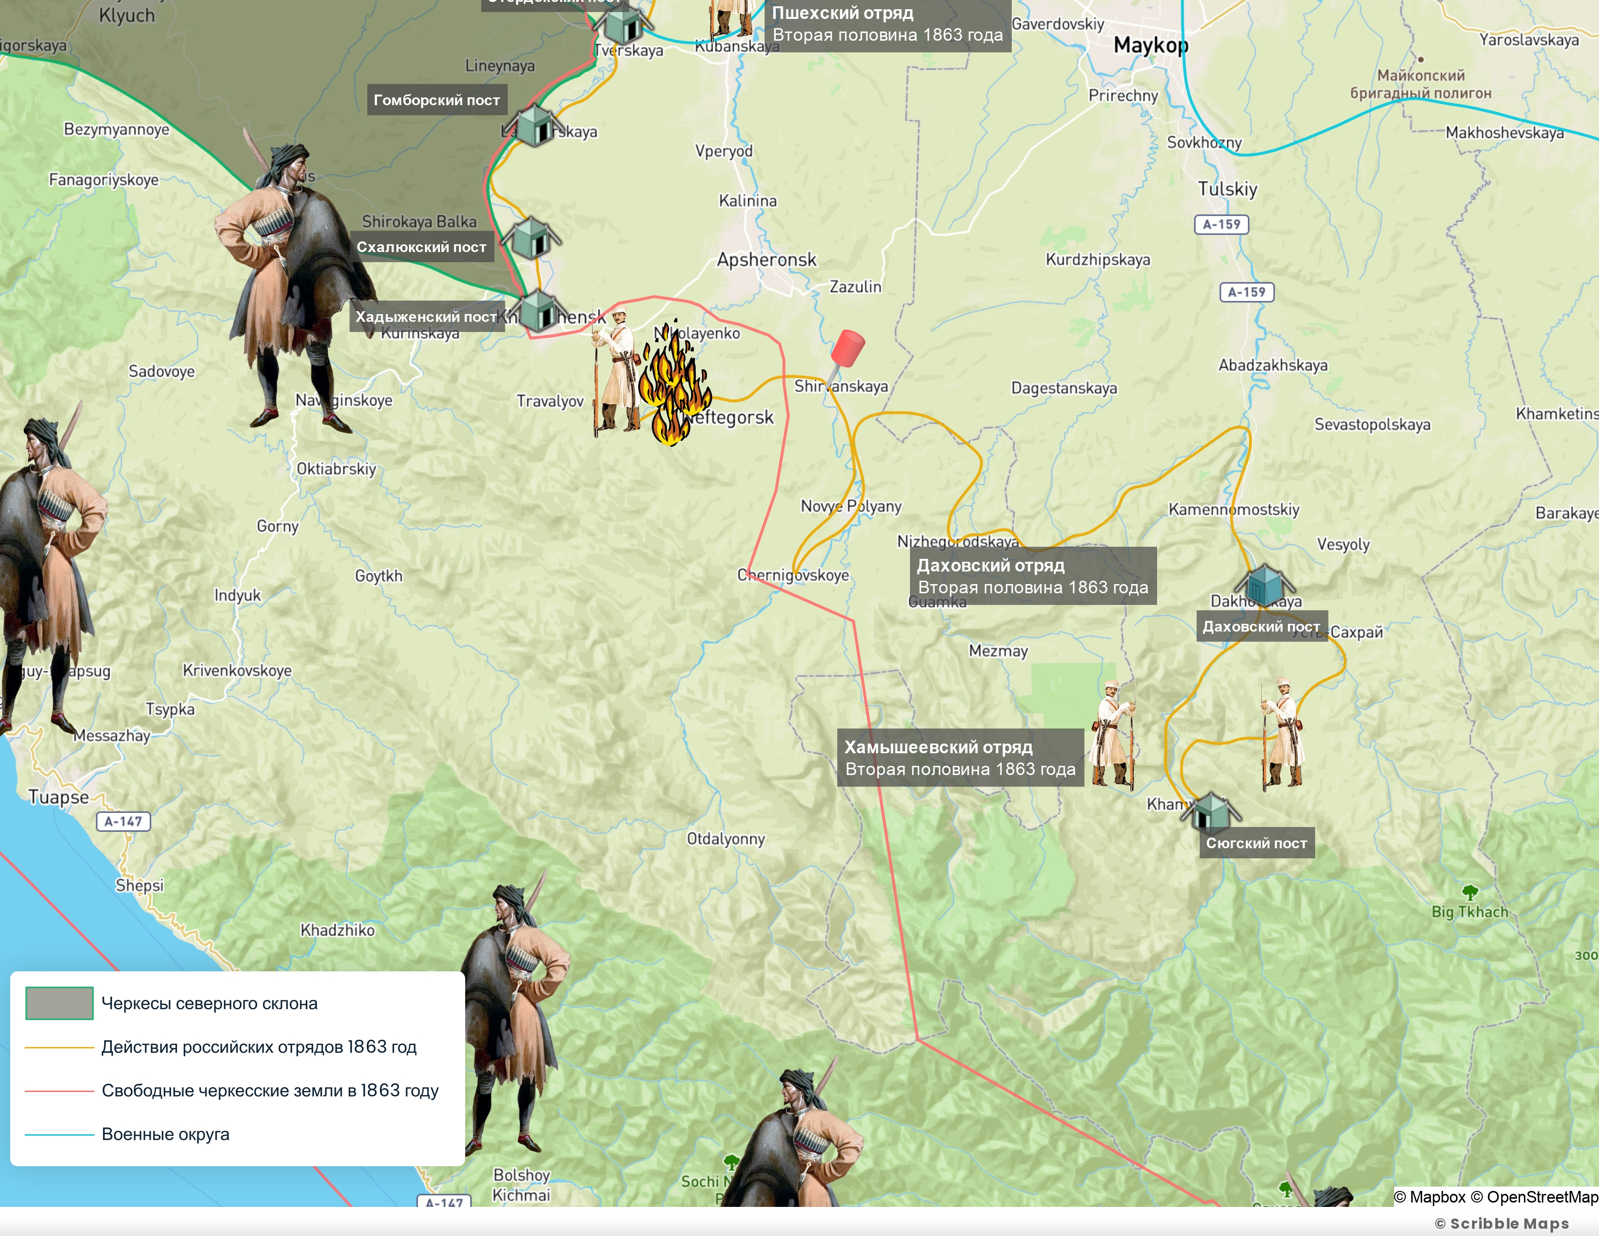
Task: Click the A-159 road shield near Tulskiy
Action: pos(1221,224)
